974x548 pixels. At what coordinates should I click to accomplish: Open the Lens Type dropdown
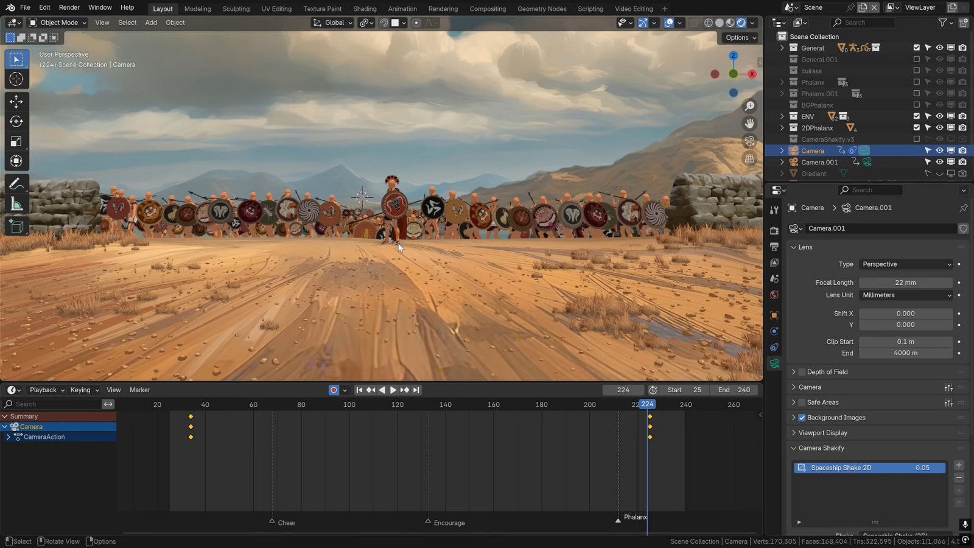click(x=906, y=264)
